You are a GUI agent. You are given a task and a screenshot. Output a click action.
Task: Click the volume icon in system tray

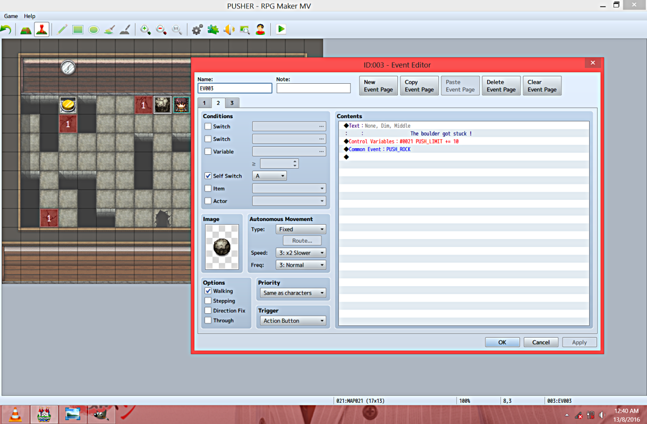602,415
